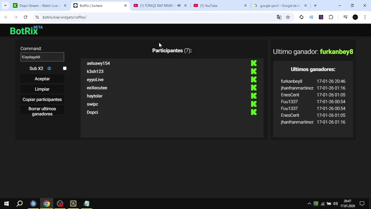The width and height of the screenshot is (371, 209).
Task: Click the Kick icon beside aelsawy154
Action: [x=254, y=63]
